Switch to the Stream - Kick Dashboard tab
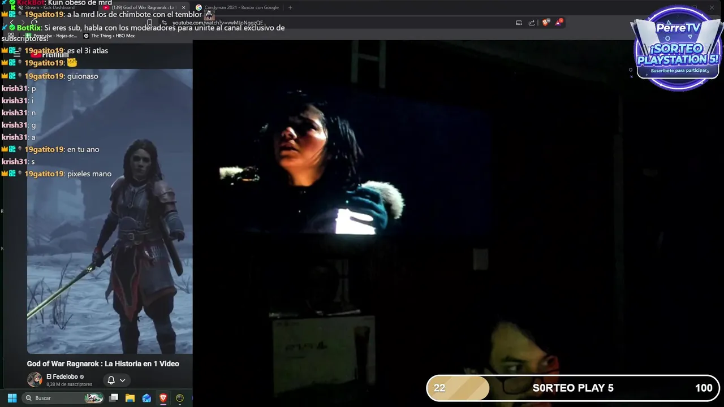 pyautogui.click(x=50, y=7)
